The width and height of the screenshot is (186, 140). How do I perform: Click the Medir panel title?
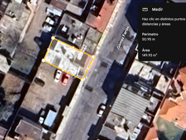click(157, 9)
